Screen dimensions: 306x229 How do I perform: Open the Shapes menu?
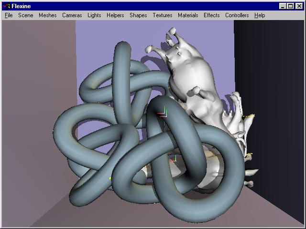pyautogui.click(x=138, y=15)
